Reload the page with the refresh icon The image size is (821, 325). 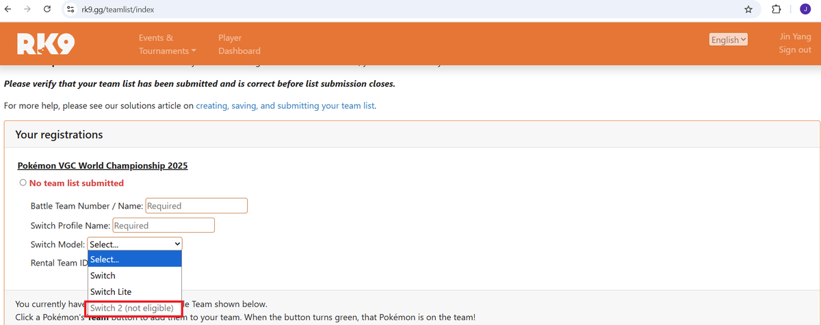pos(47,10)
